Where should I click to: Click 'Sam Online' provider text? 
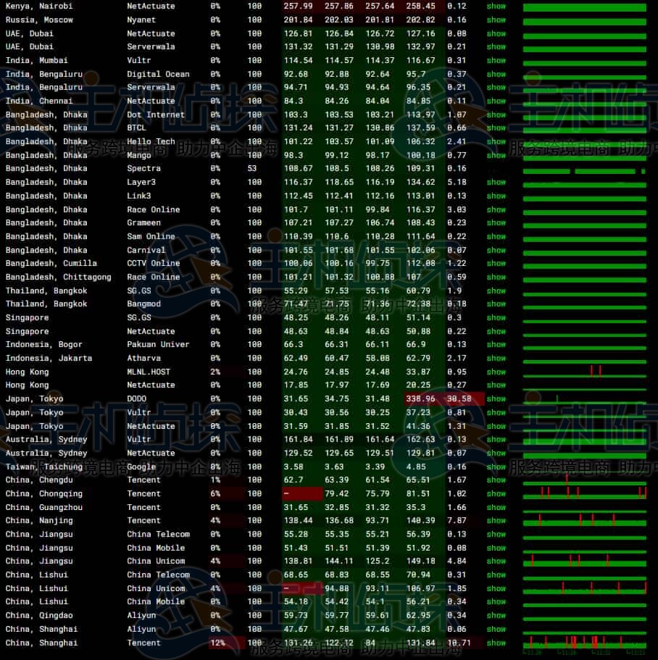click(151, 237)
